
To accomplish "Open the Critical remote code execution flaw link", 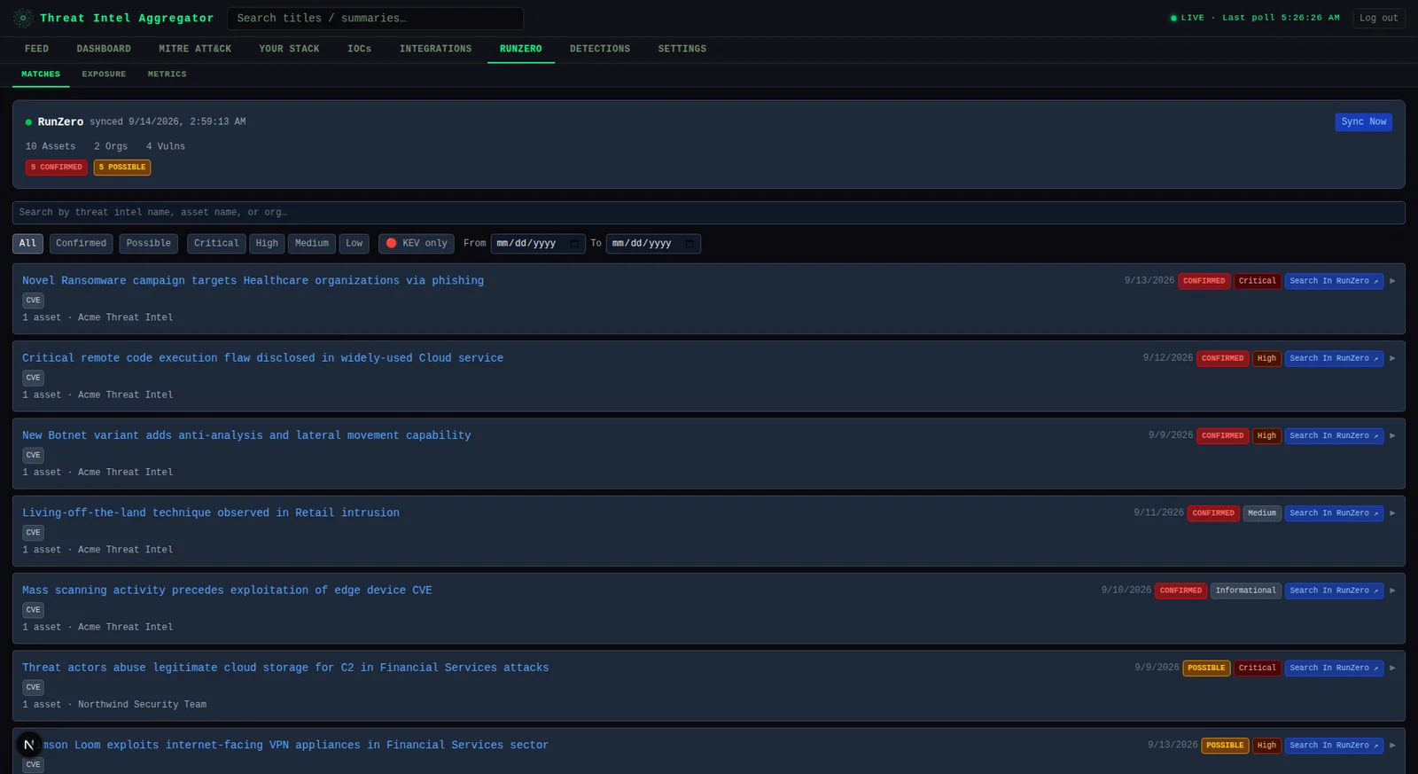I will tap(262, 358).
